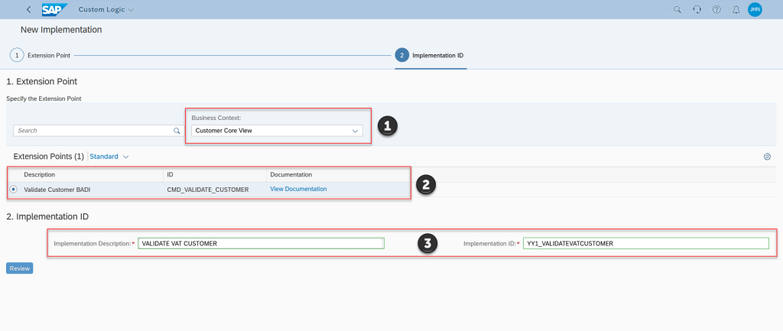Open table settings gear icon
Viewport: 783px width, 331px height.
point(767,157)
